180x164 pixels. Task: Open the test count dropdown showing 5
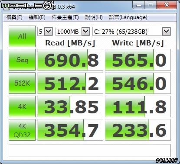45,31
